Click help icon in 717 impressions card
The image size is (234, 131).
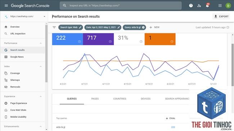[110, 42]
